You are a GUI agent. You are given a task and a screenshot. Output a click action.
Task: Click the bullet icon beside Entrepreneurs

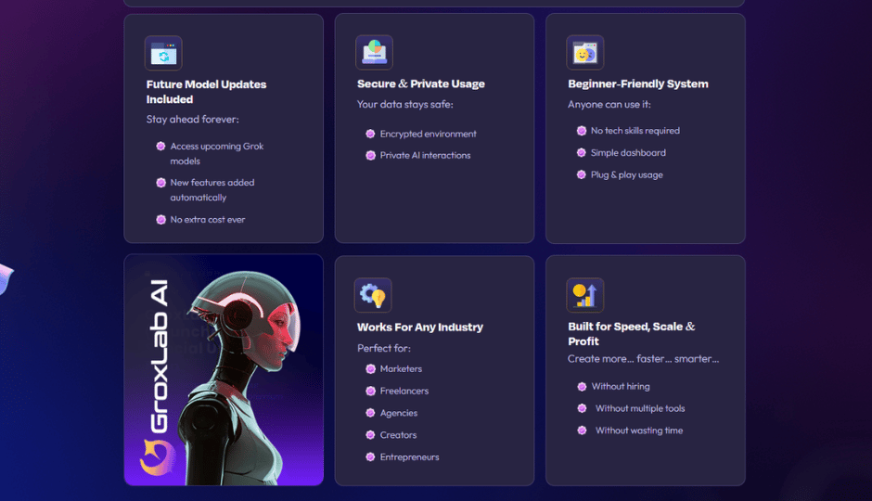[370, 457]
